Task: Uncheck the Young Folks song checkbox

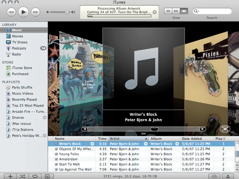Action: pyautogui.click(x=56, y=154)
